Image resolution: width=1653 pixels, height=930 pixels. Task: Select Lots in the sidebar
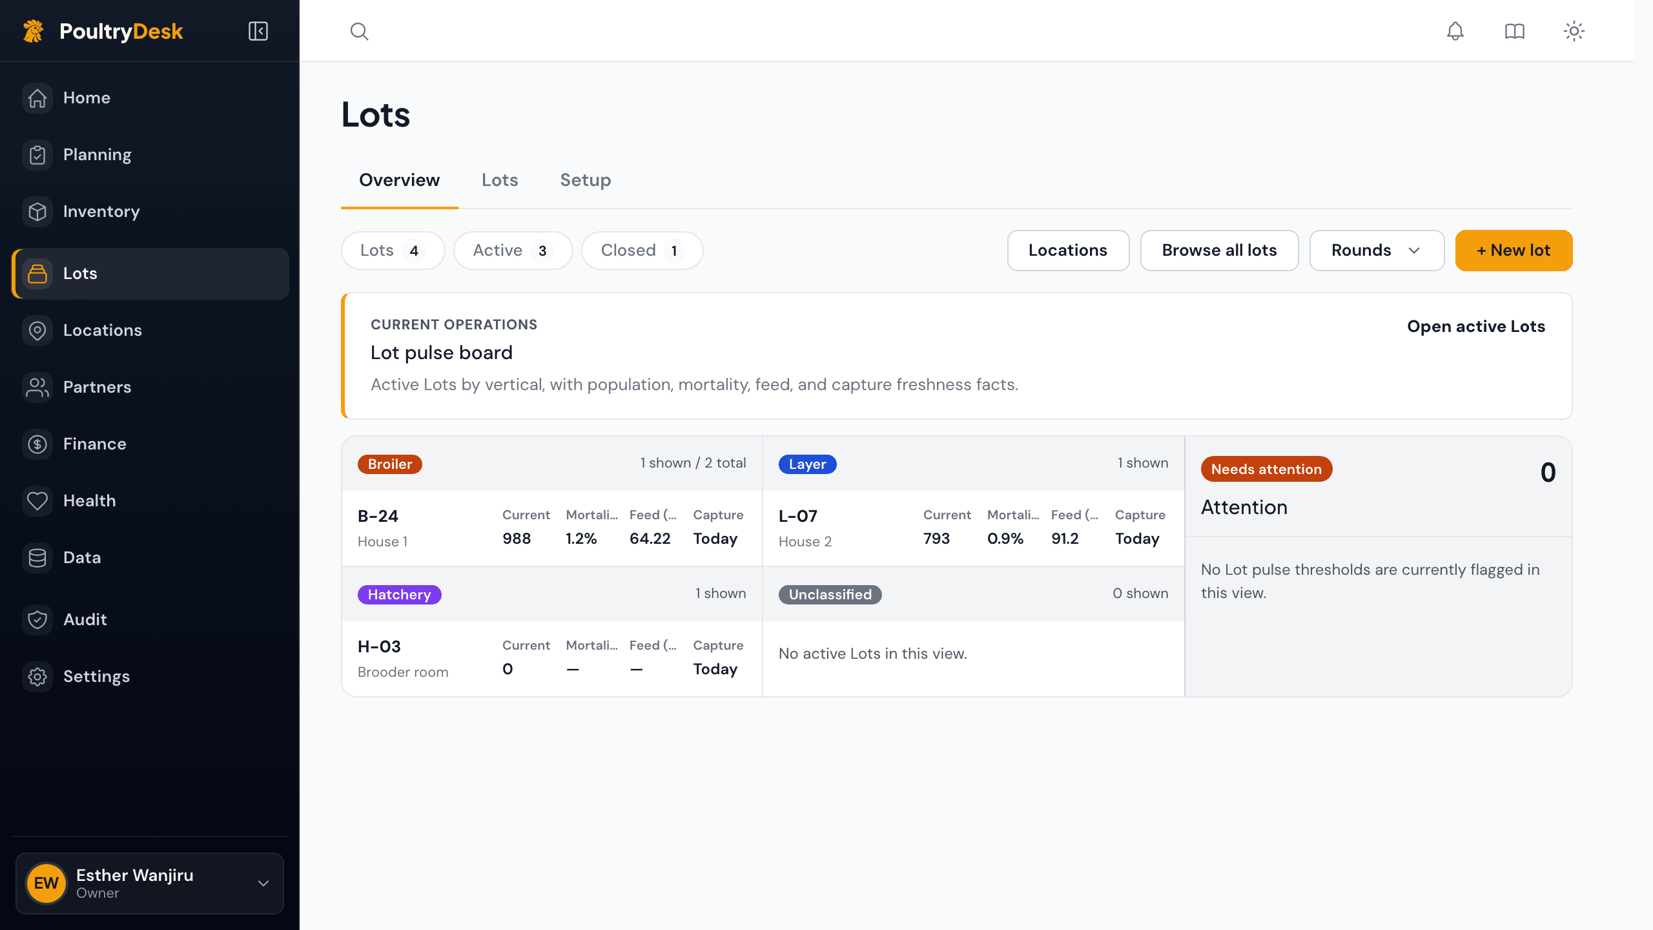pyautogui.click(x=150, y=273)
